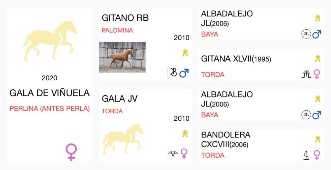
Task: Click the brand mark icon on Gitana XLVII card
Action: tap(306, 75)
